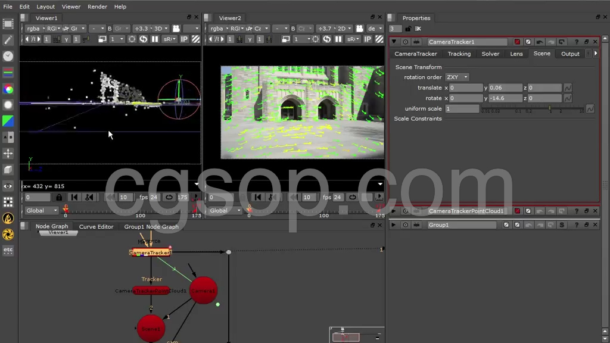Image resolution: width=610 pixels, height=343 pixels.
Task: Switch to the Tracking tab
Action: coord(459,54)
